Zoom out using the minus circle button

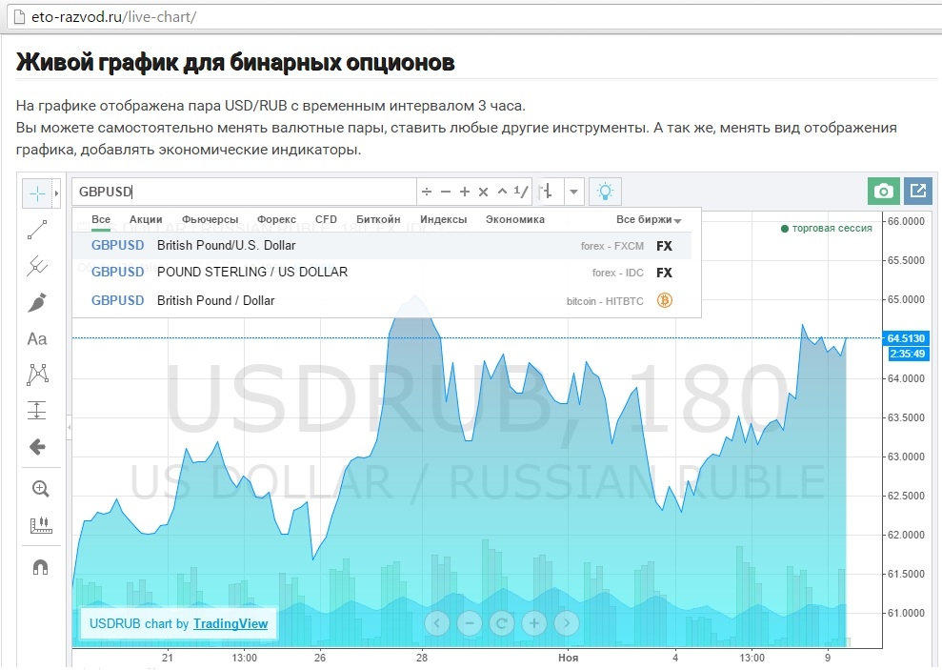point(470,623)
